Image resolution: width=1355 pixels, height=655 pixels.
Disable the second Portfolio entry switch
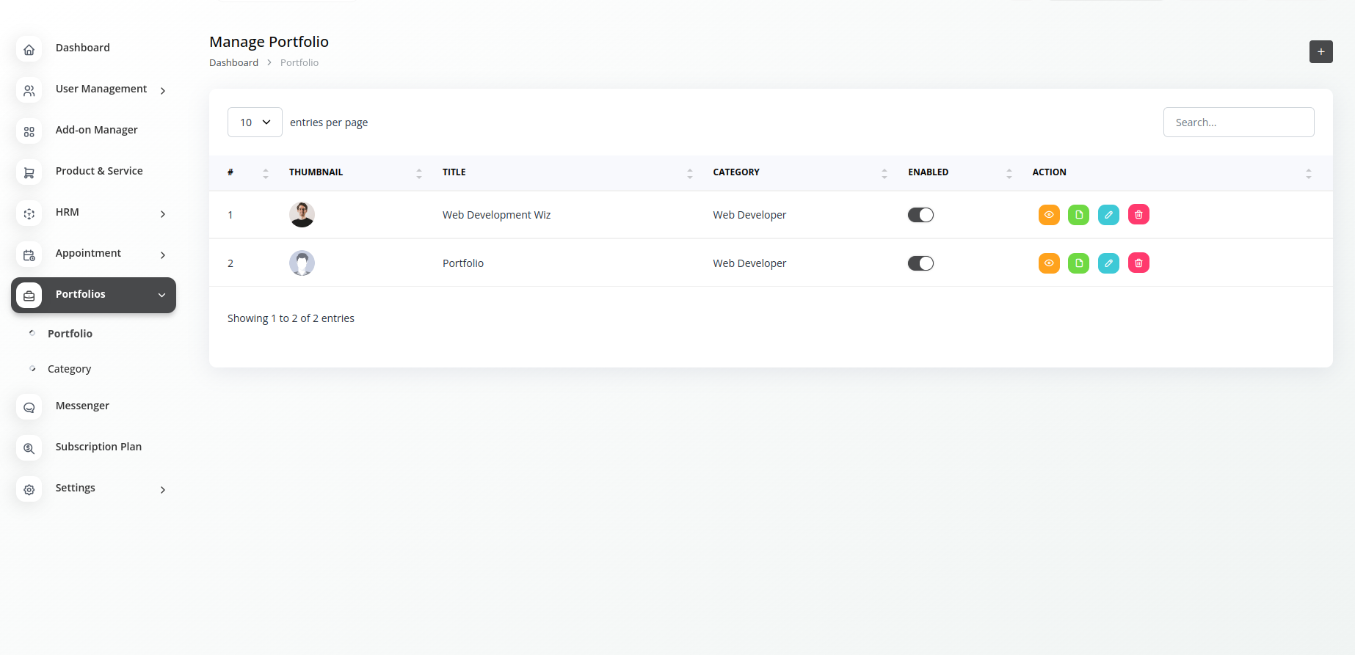tap(920, 263)
